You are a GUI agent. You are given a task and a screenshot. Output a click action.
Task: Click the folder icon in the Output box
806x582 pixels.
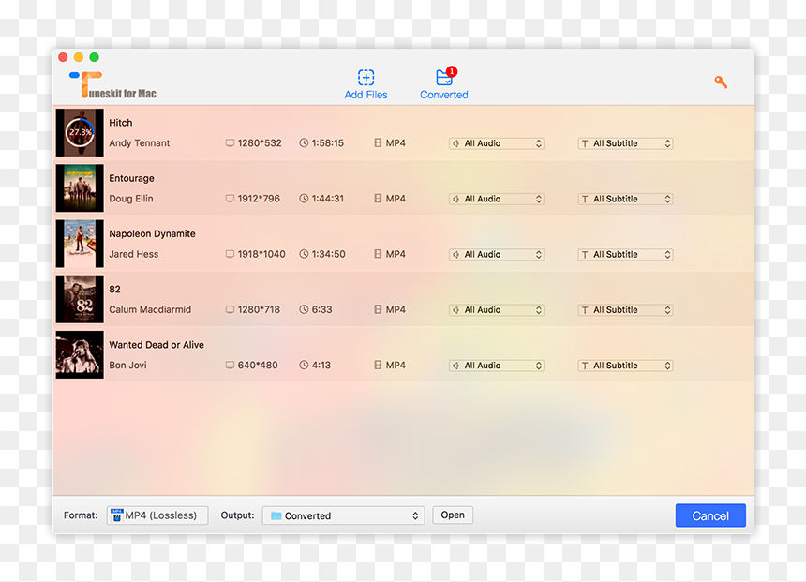pyautogui.click(x=276, y=515)
